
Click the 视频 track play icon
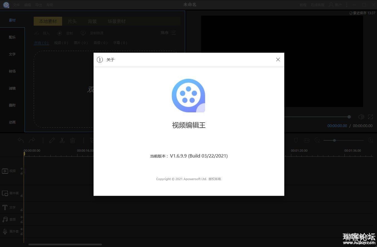pyautogui.click(x=5, y=171)
